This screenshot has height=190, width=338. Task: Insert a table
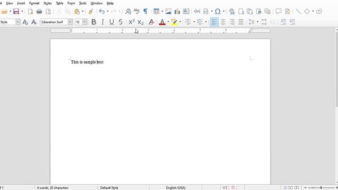tap(156, 12)
